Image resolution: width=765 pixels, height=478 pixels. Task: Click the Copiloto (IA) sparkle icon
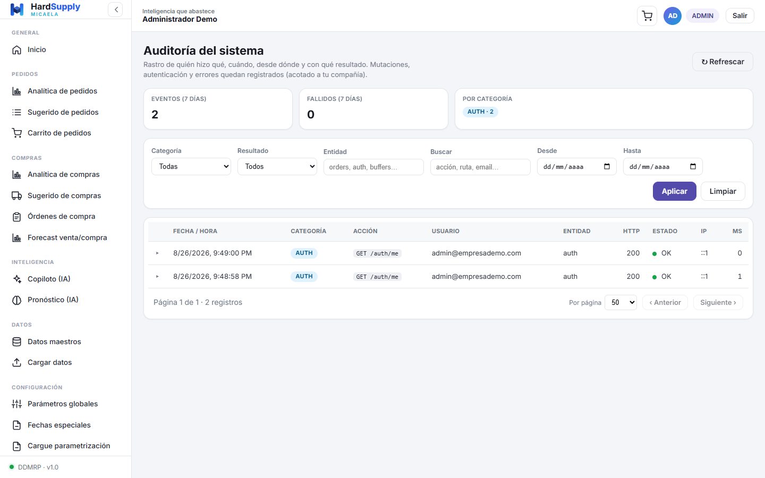(x=17, y=279)
